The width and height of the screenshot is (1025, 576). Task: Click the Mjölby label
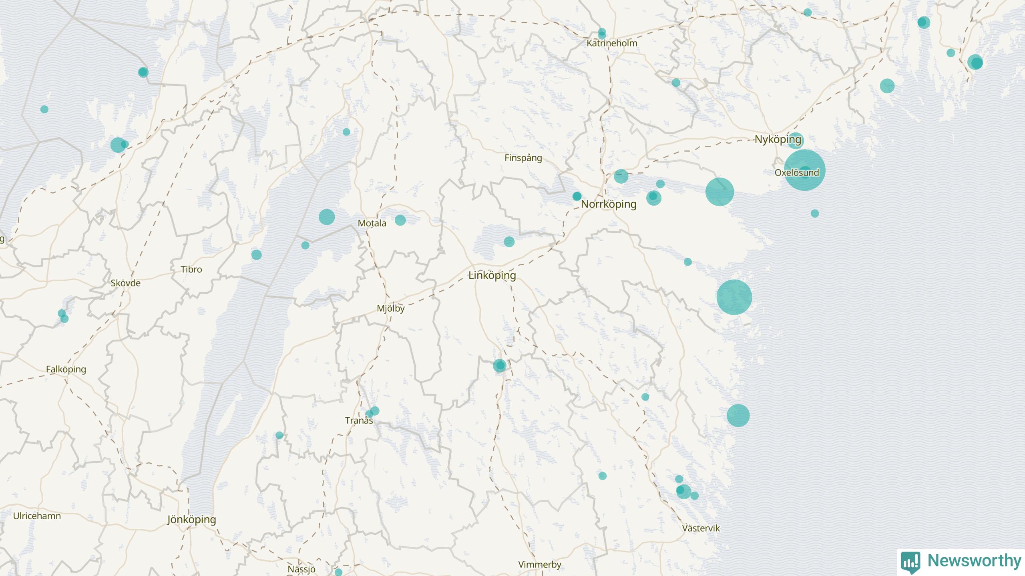coord(391,308)
